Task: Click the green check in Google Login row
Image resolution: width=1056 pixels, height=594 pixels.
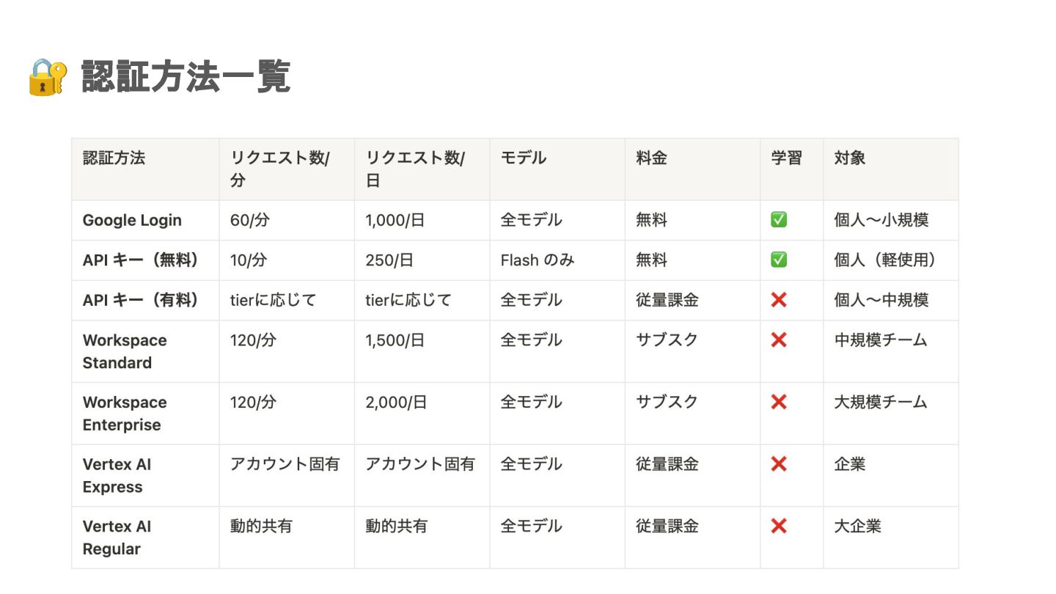Action: [779, 220]
